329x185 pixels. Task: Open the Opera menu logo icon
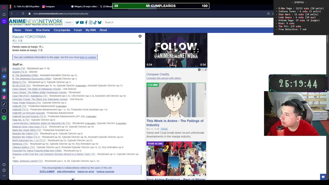click(x=4, y=7)
